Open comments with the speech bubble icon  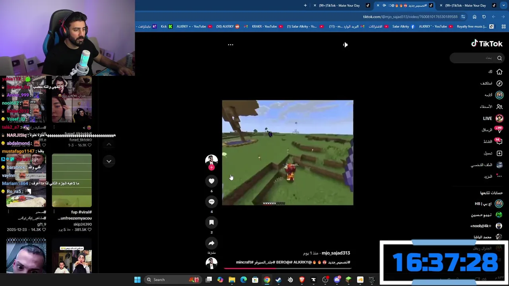point(212,202)
